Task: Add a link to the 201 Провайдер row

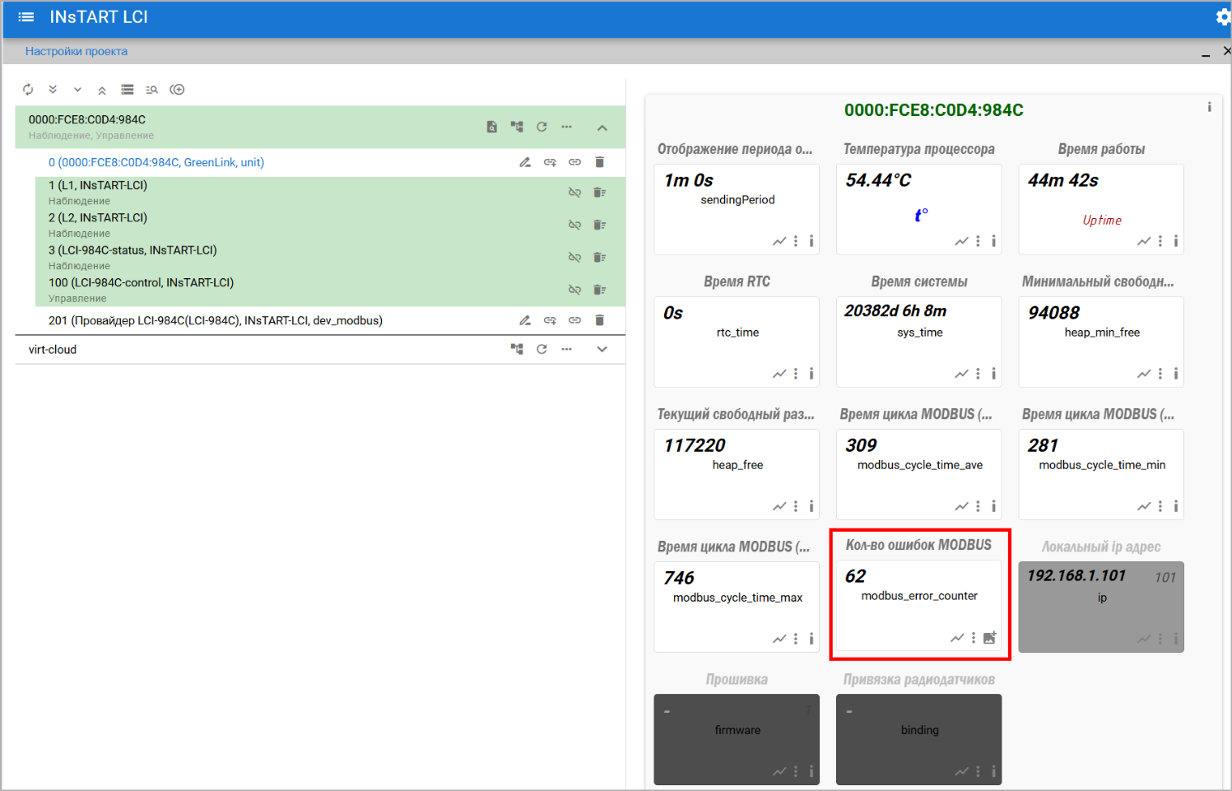Action: [x=550, y=320]
